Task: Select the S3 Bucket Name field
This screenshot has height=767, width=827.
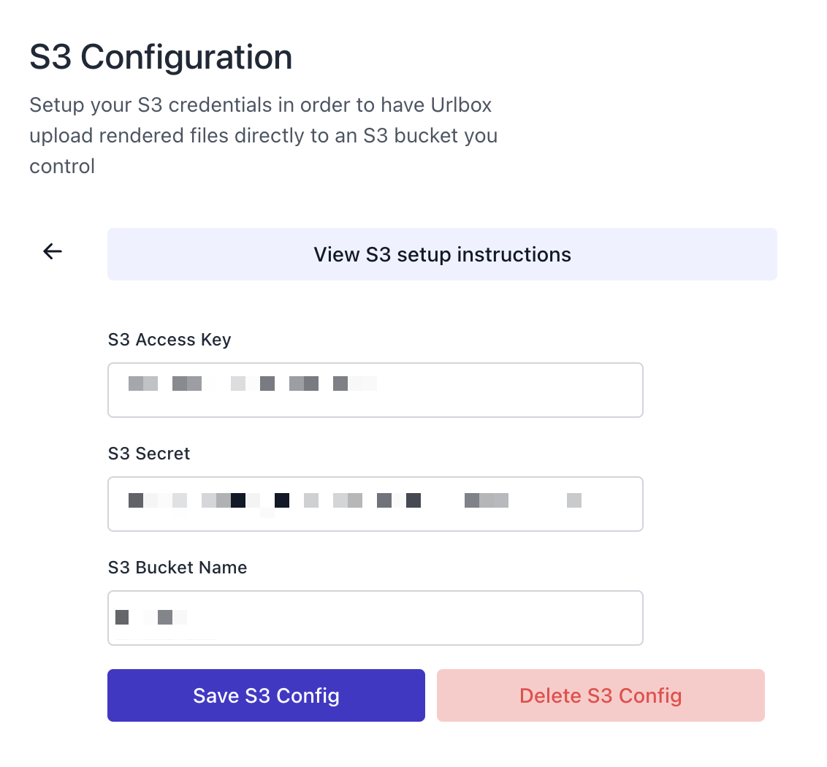Action: click(375, 617)
